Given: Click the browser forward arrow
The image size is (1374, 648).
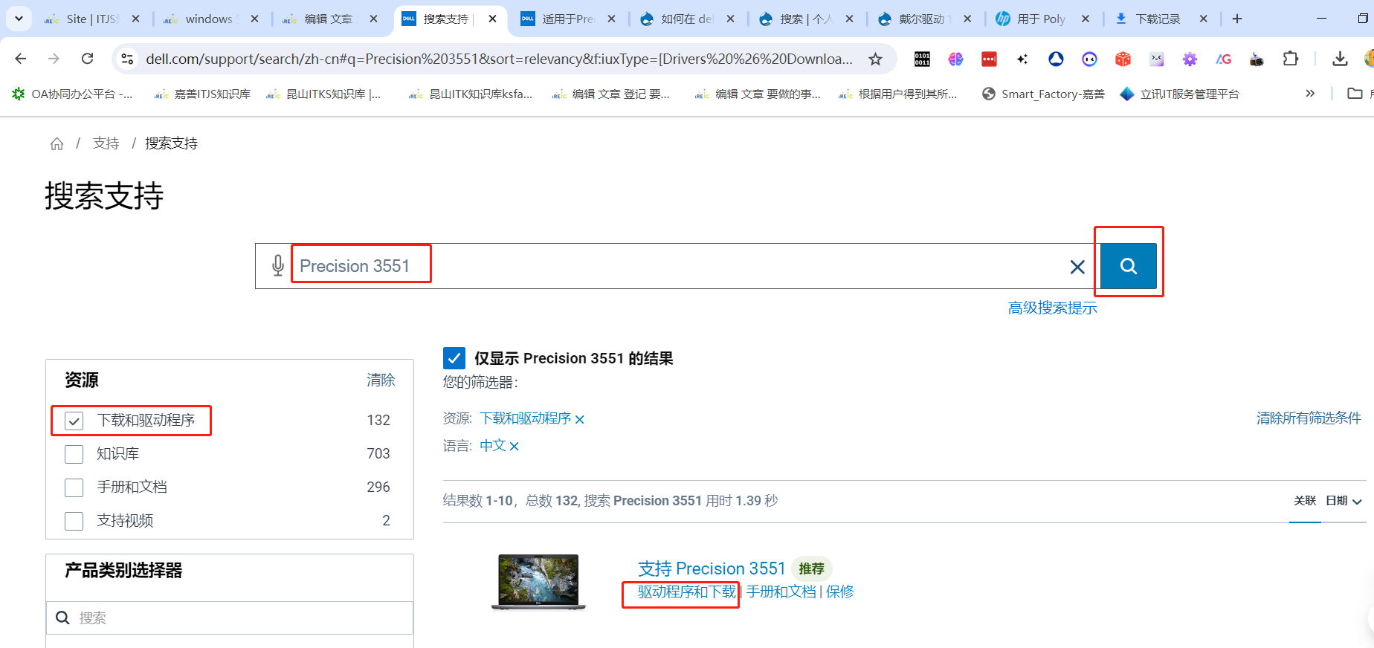Looking at the screenshot, I should click(54, 59).
